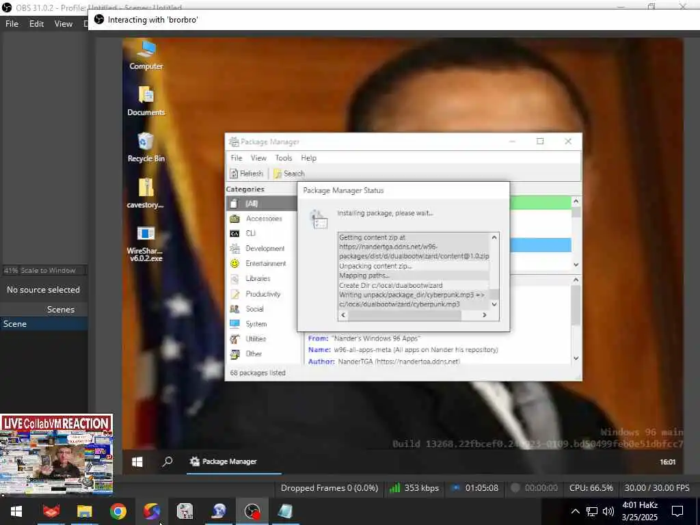Open the notepad-style taskbar icon
The height and width of the screenshot is (525, 700).
[x=286, y=511]
